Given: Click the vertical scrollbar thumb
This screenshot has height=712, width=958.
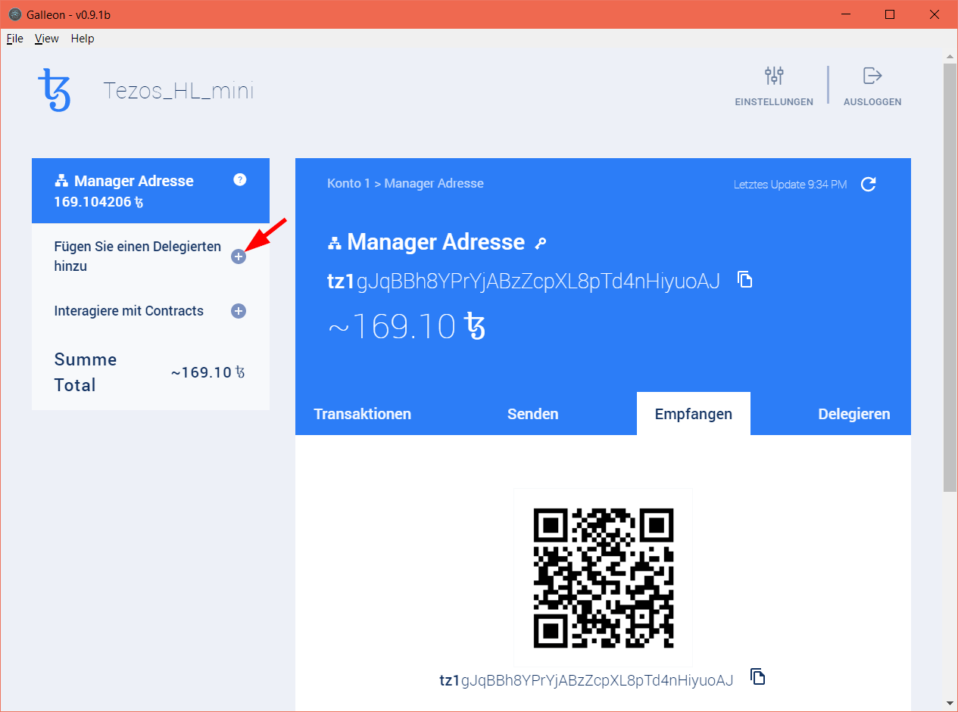Looking at the screenshot, I should tap(950, 278).
